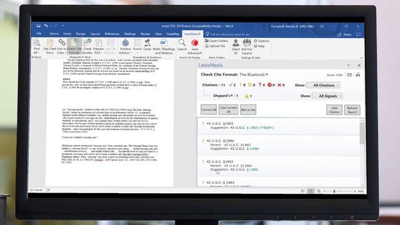
Task: Collapse the ribbon with the chevron
Action: (361, 58)
